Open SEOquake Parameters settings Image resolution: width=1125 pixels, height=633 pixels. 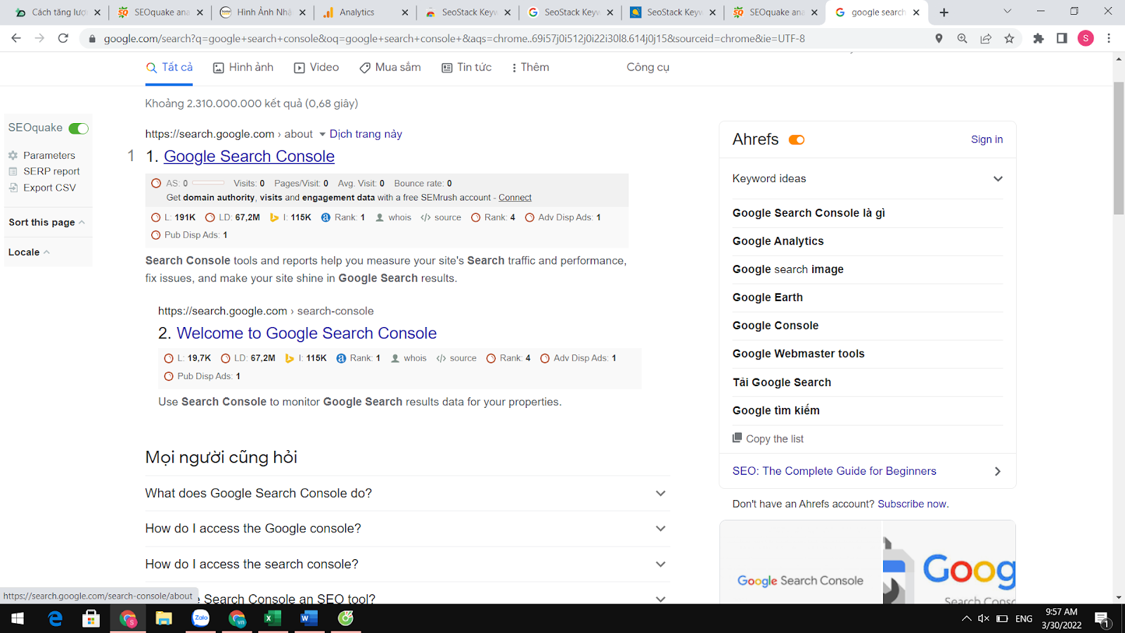42,155
